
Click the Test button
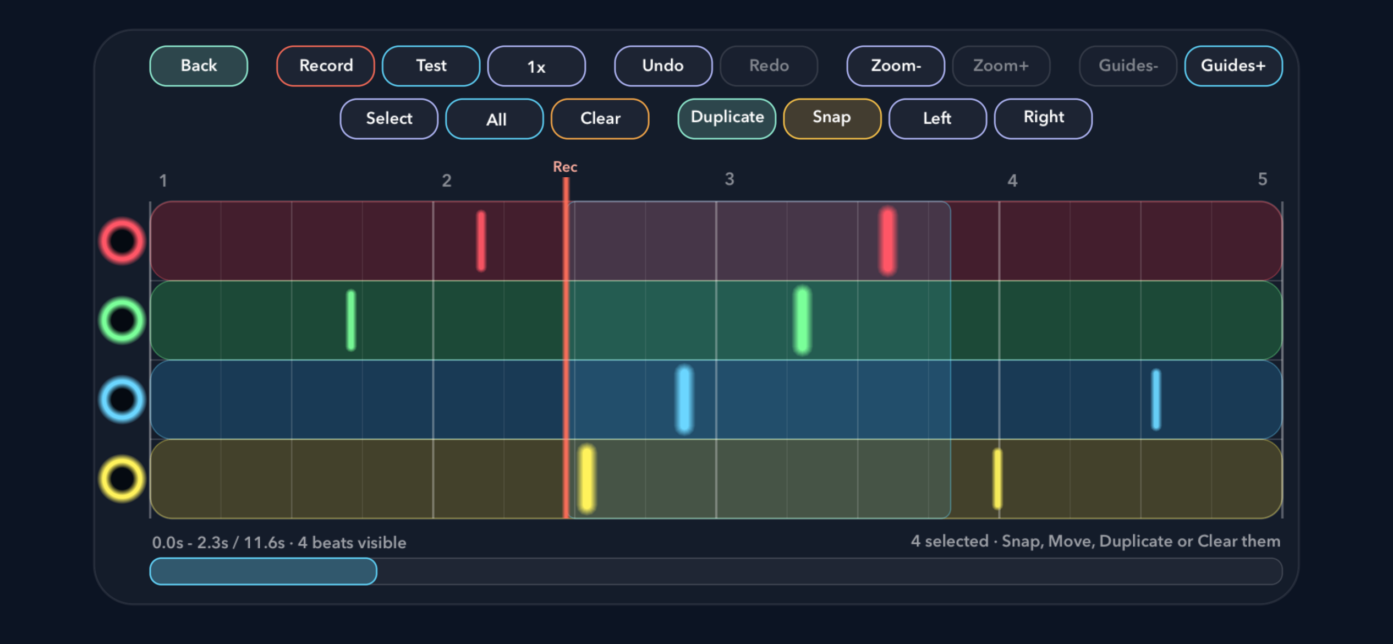(x=431, y=66)
